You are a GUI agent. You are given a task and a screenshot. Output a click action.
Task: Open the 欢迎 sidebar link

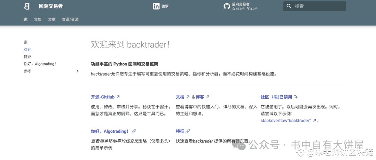(28, 50)
